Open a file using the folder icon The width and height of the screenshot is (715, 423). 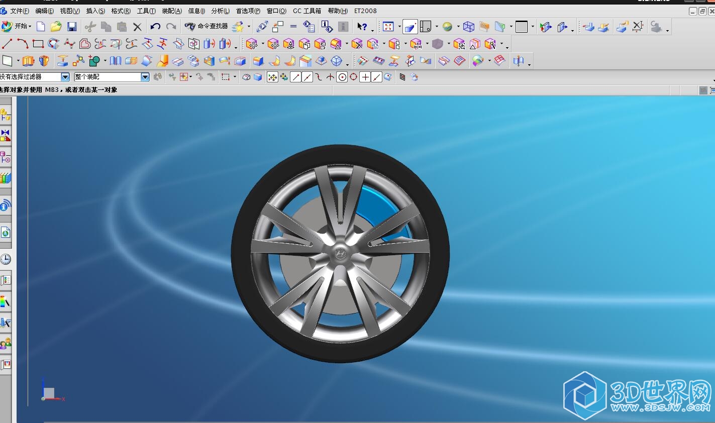[56, 27]
